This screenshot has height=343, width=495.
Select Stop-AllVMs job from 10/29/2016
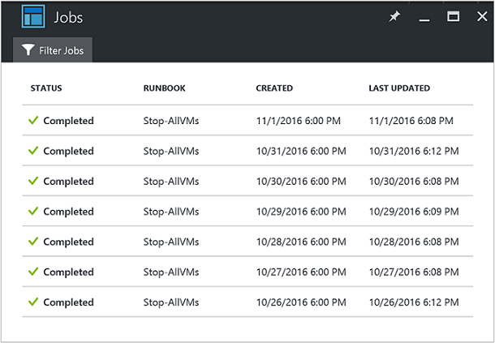[171, 212]
